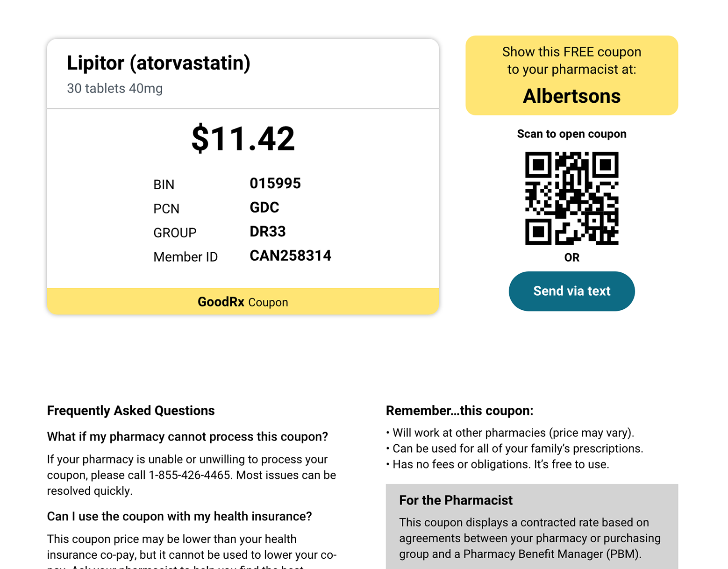Select the GROUP value DR33

pos(268,231)
